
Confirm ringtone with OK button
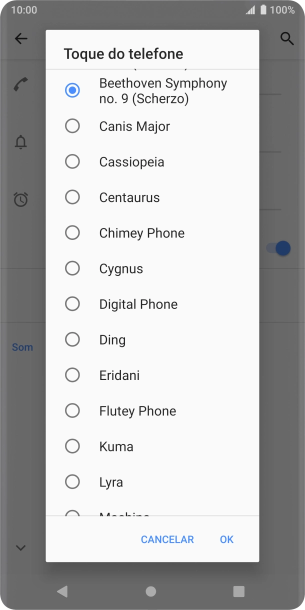point(226,539)
